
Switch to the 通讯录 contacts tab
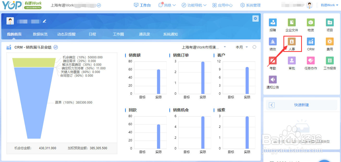click(x=145, y=34)
